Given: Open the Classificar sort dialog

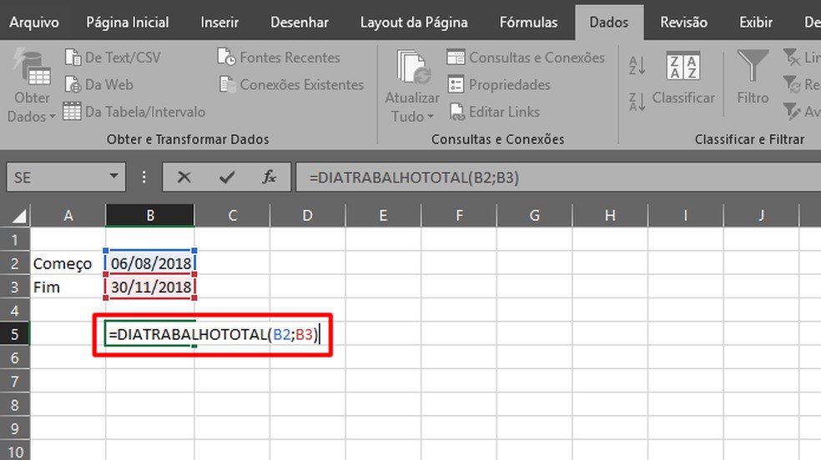Looking at the screenshot, I should [x=683, y=78].
